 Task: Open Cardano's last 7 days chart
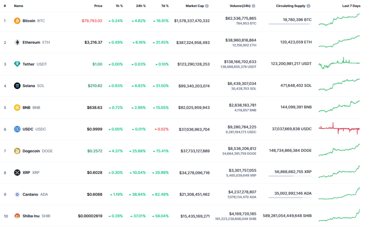(x=339, y=193)
